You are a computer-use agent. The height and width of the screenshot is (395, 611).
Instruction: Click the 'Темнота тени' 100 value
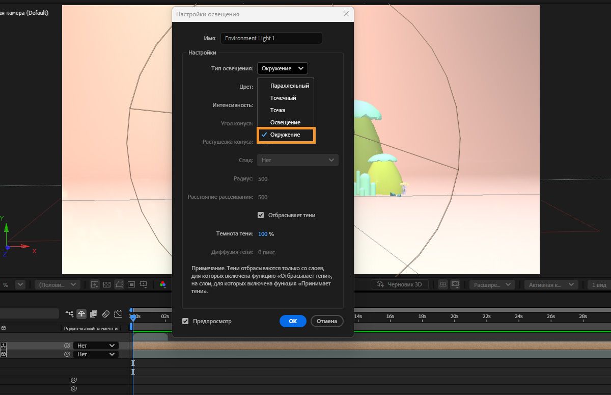point(263,234)
